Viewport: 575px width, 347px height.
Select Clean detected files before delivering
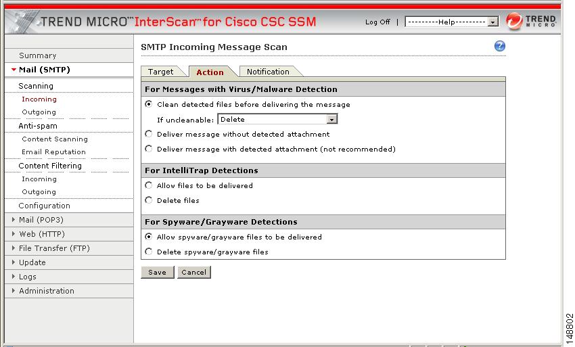point(149,104)
